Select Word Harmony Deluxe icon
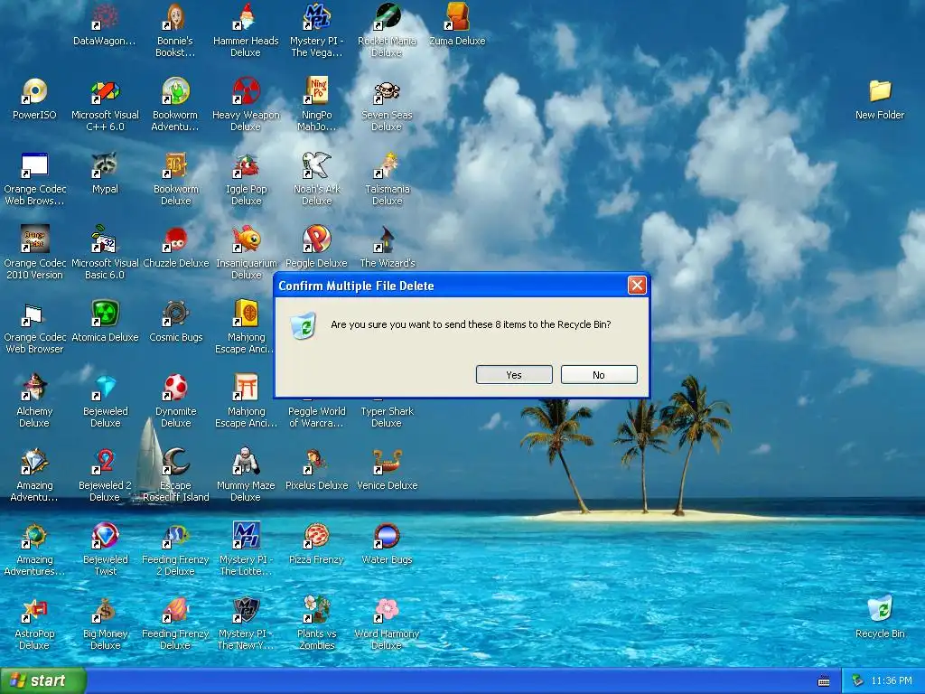Screen dimensions: 925x694 click(387, 624)
